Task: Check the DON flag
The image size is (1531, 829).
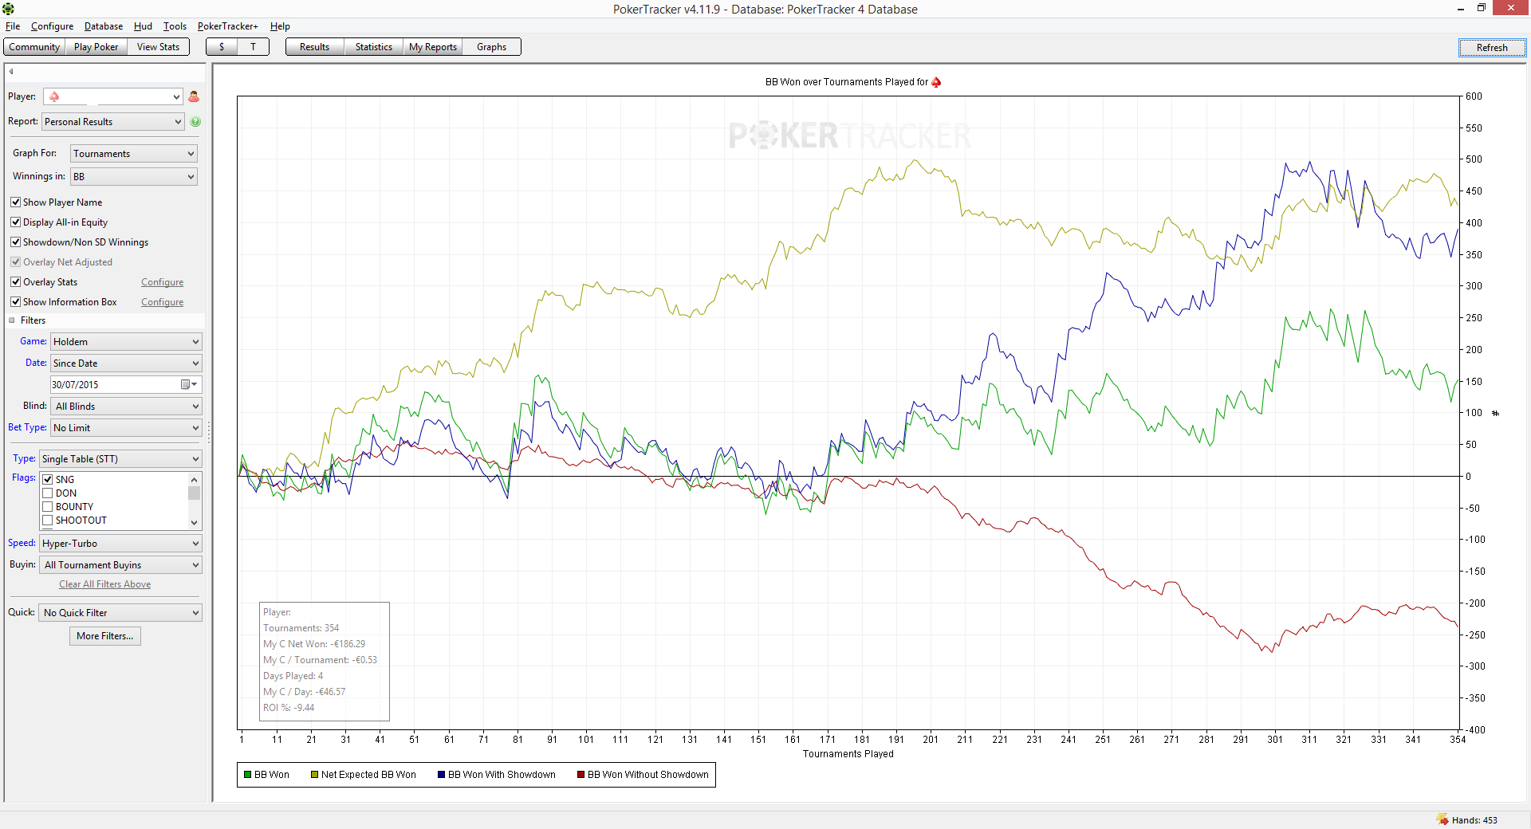Action: pos(48,493)
